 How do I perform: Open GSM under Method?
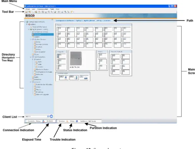pyautogui.click(x=40, y=64)
